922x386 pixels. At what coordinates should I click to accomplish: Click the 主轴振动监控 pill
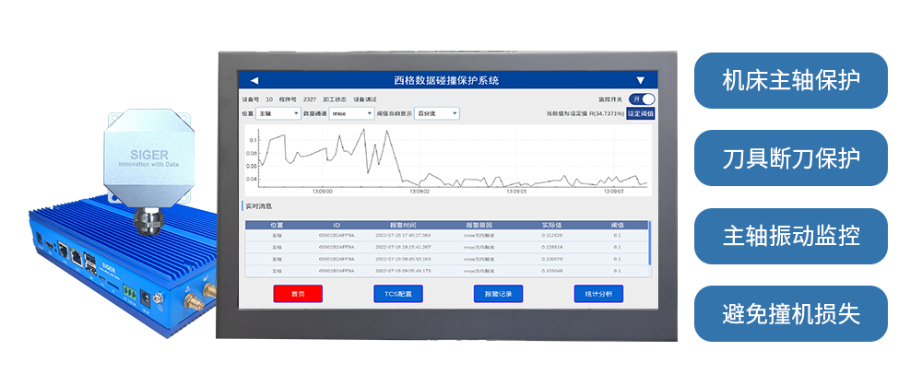tap(791, 236)
